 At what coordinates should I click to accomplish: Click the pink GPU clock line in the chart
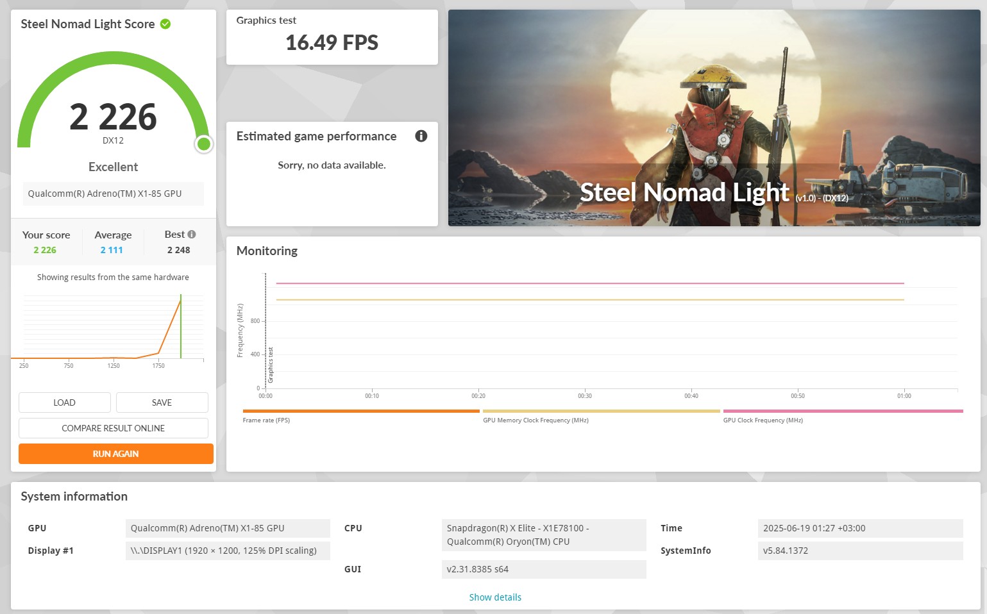[590, 283]
